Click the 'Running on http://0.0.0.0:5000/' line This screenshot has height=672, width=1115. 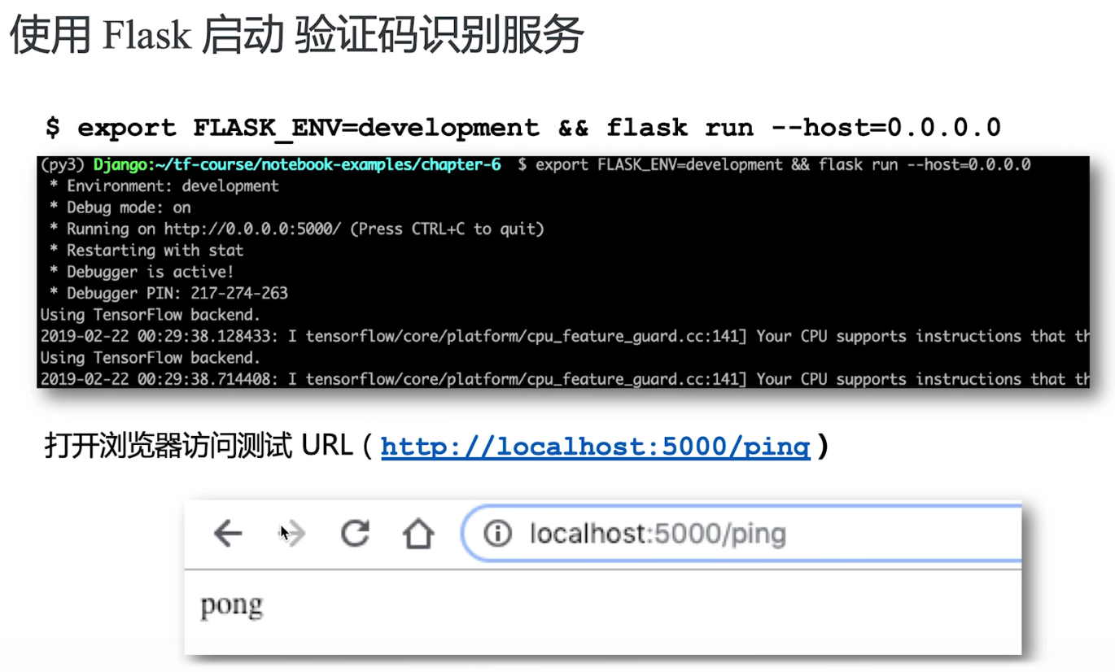pyautogui.click(x=296, y=229)
